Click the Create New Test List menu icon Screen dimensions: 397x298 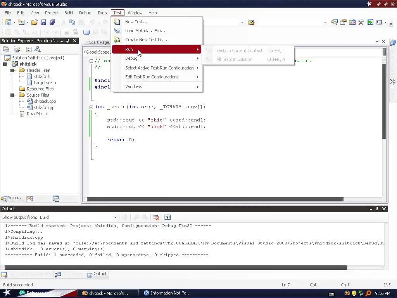coord(117,40)
